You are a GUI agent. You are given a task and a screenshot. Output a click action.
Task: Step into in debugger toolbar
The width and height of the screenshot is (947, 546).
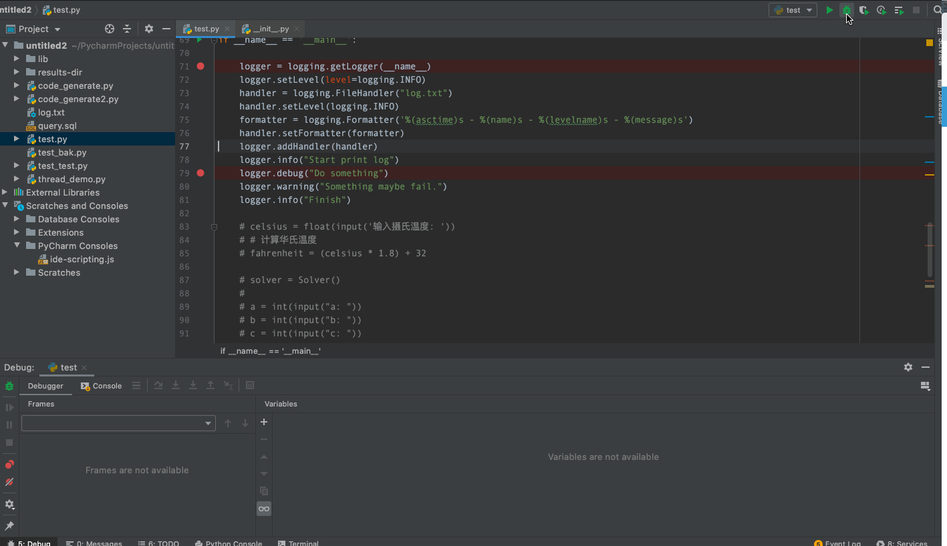pyautogui.click(x=176, y=385)
